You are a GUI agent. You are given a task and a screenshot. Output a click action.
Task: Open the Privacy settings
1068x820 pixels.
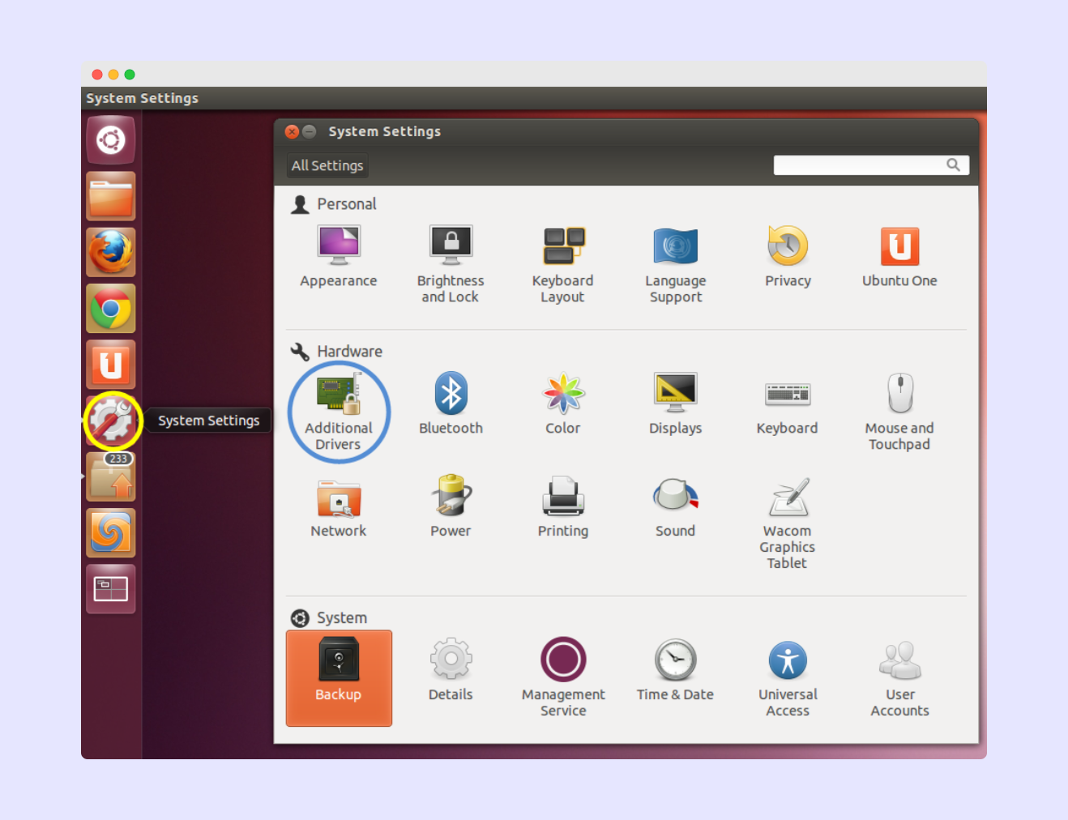tap(787, 254)
